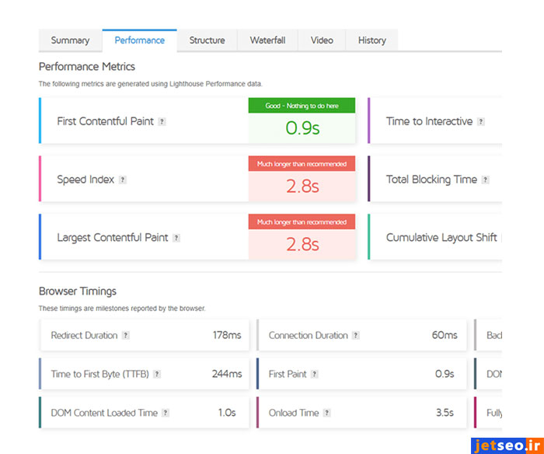Select the Video tab
The width and height of the screenshot is (544, 454).
tap(322, 40)
